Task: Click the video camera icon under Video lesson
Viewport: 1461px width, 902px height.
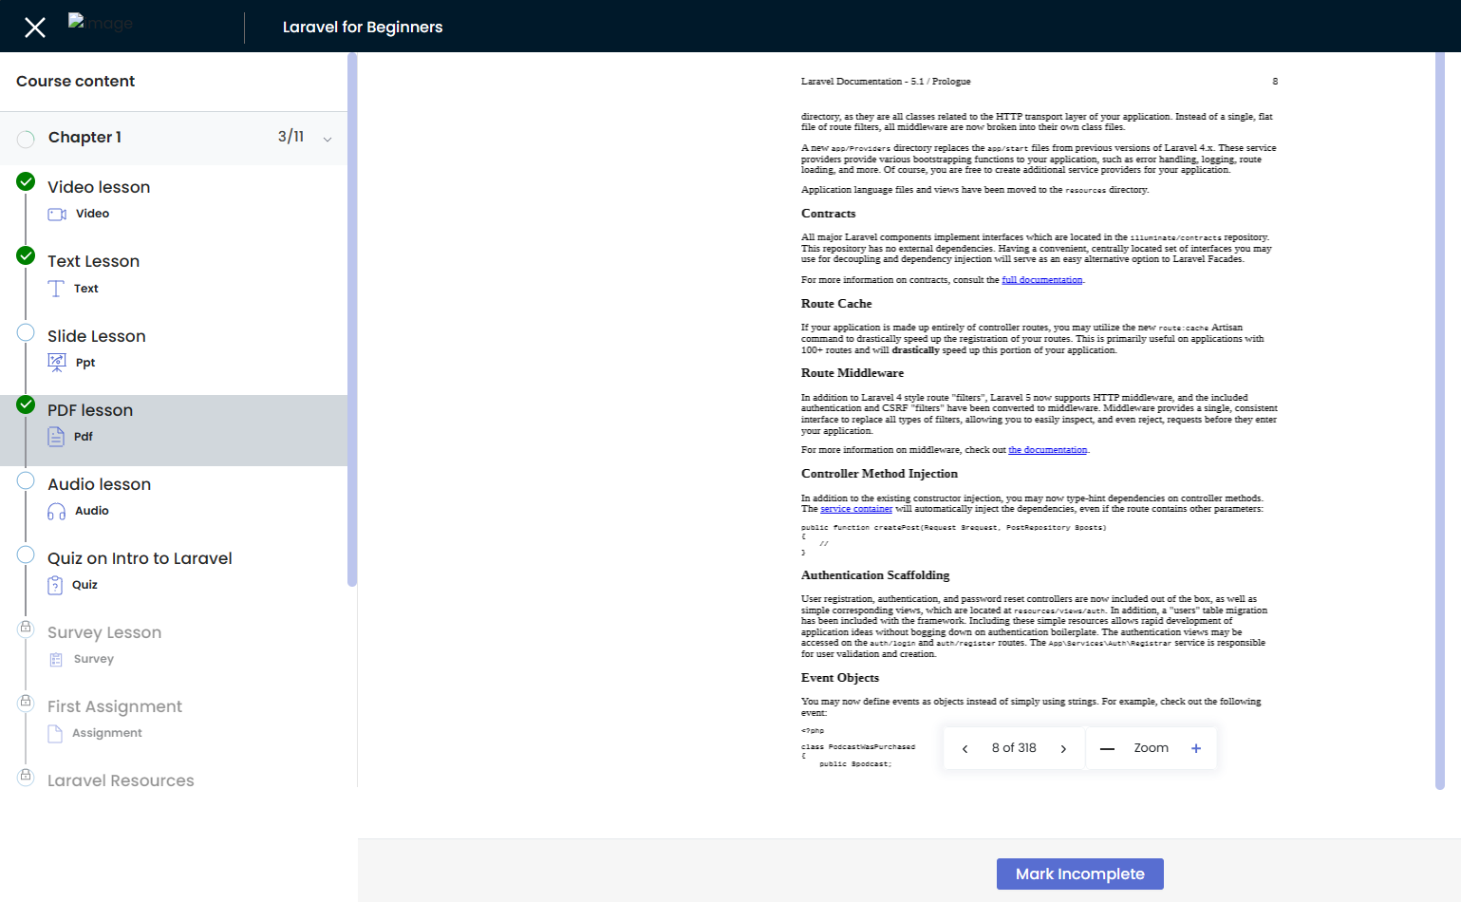Action: pos(57,214)
